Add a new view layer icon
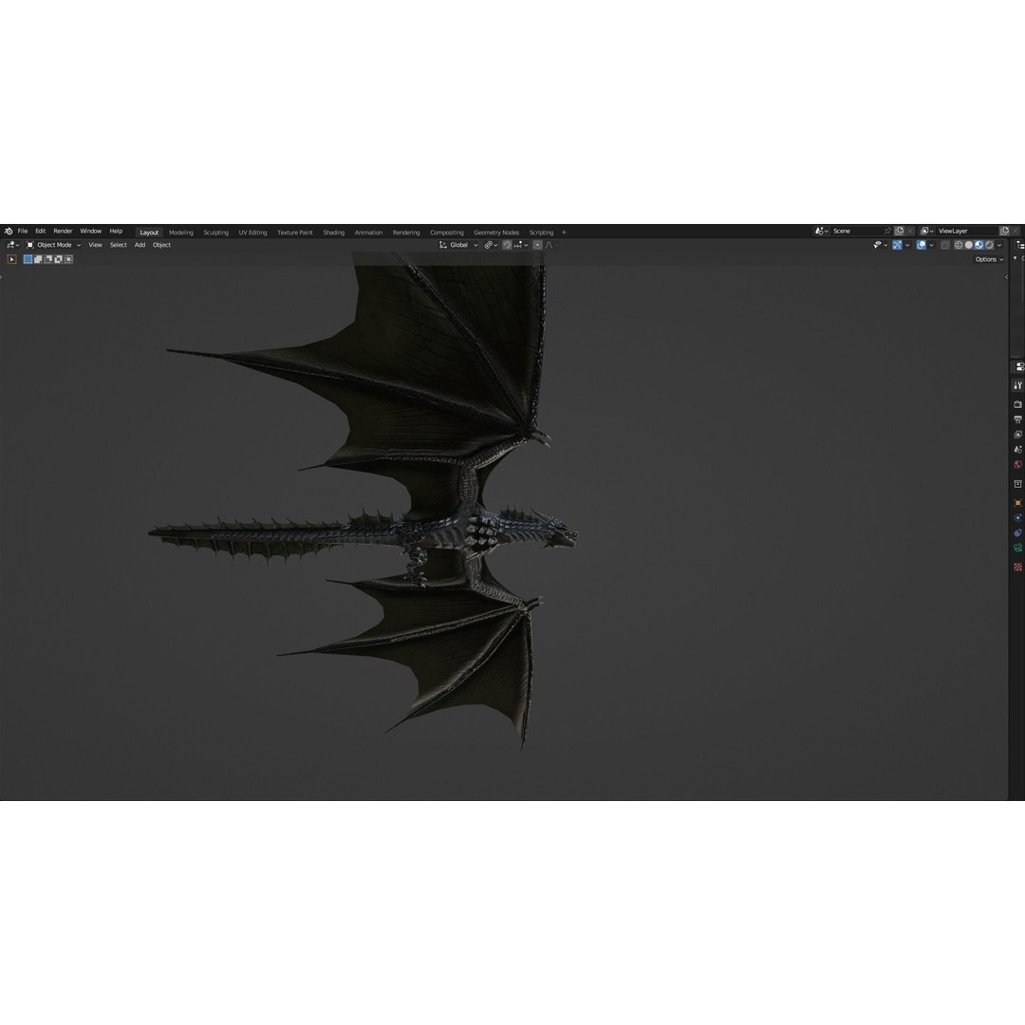Screen dimensions: 1025x1025 (x=1005, y=232)
